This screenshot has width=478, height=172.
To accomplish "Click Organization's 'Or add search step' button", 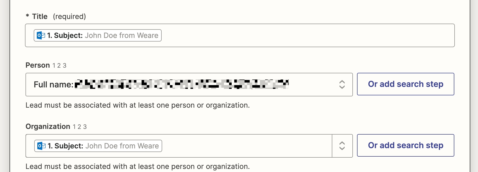I will click(x=406, y=145).
